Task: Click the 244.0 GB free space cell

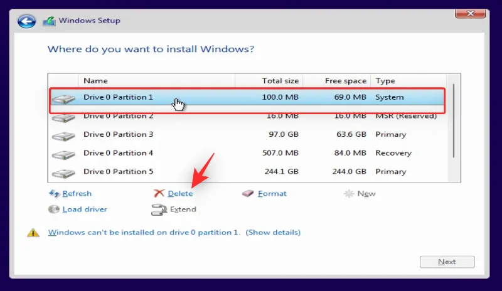Action: pos(350,172)
